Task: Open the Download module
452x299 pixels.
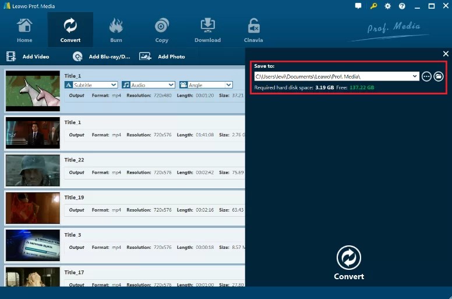Action: pos(207,30)
